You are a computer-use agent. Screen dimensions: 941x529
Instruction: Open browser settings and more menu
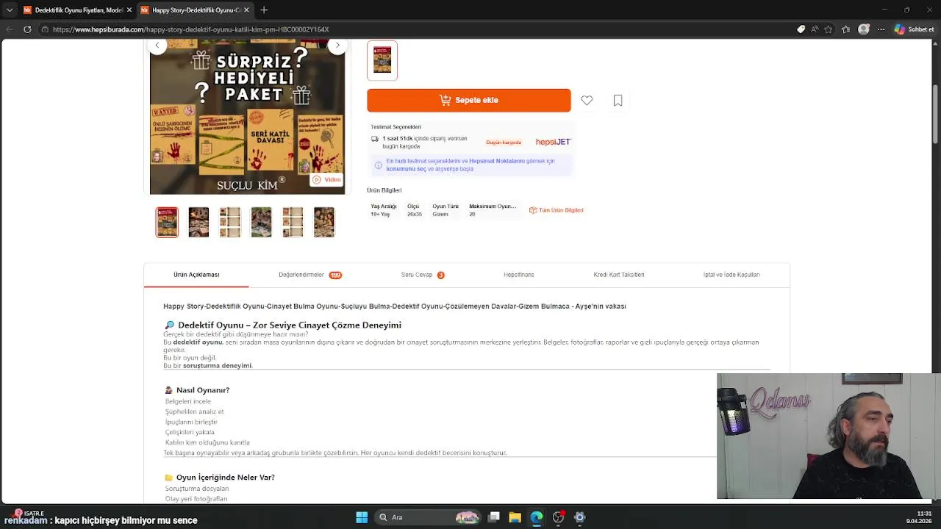coord(881,29)
